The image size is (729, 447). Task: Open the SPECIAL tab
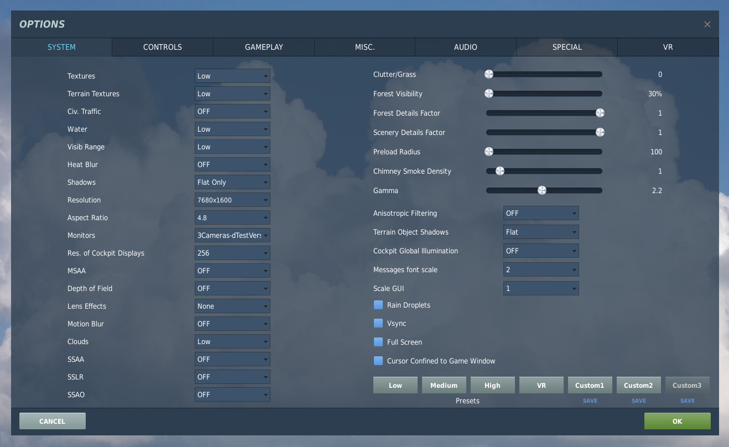pos(567,47)
